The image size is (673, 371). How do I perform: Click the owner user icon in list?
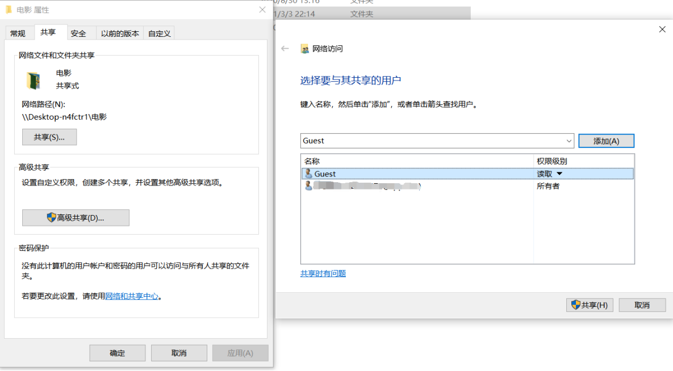tap(308, 185)
